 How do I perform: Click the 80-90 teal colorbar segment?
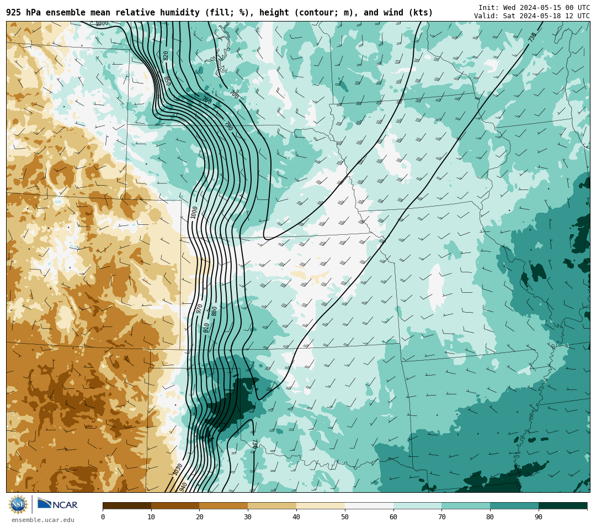[x=514, y=505]
